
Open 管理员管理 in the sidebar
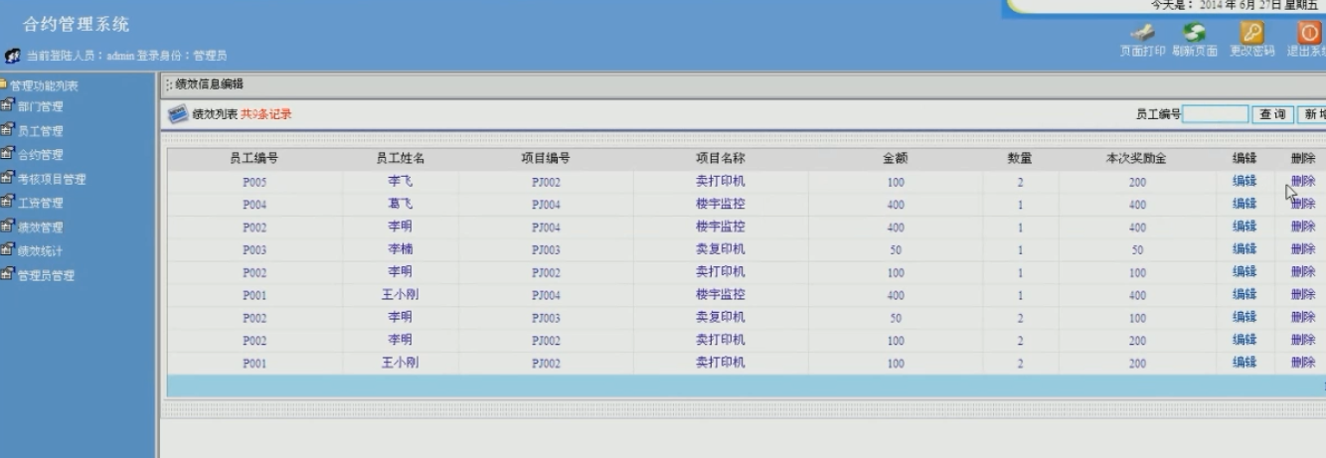pos(46,275)
